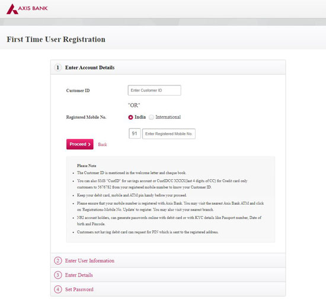The image size is (326, 299).
Task: Click the arrow on the Proceed button
Action: pyautogui.click(x=89, y=144)
